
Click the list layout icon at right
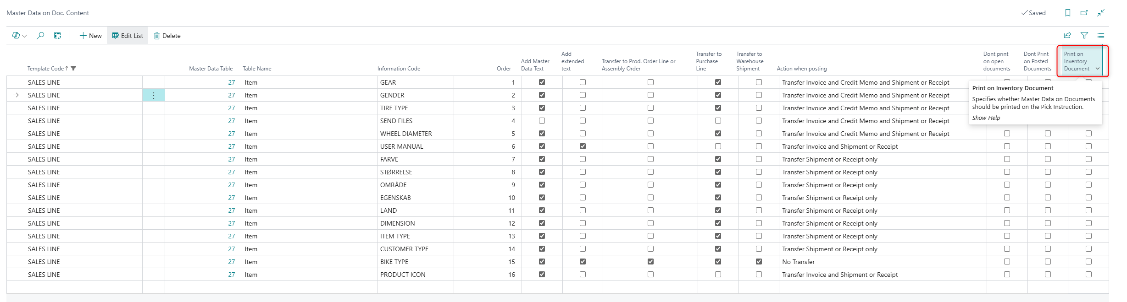coord(1101,35)
